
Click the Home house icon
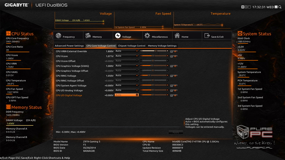(x=177, y=35)
